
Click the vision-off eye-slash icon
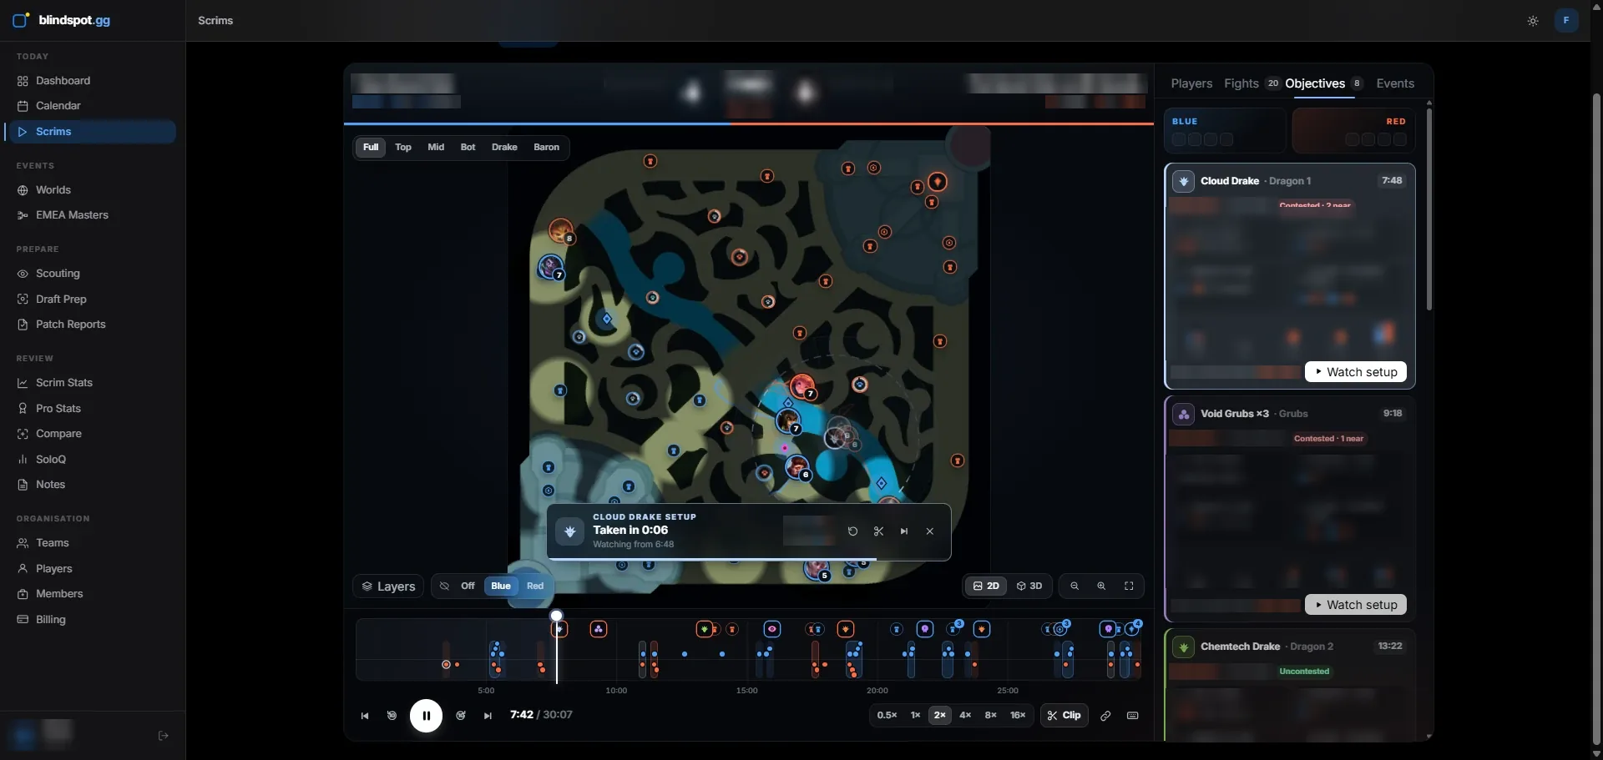pyautogui.click(x=444, y=586)
